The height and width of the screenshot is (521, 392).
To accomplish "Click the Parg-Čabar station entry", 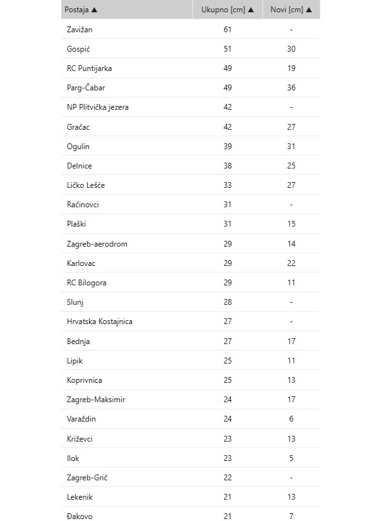I will pyautogui.click(x=85, y=88).
